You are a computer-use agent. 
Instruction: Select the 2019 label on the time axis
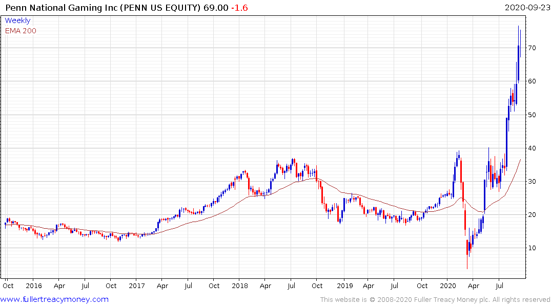[x=345, y=286]
